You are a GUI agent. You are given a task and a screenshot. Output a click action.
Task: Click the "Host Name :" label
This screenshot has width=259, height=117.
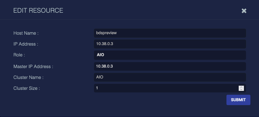coord(26,33)
